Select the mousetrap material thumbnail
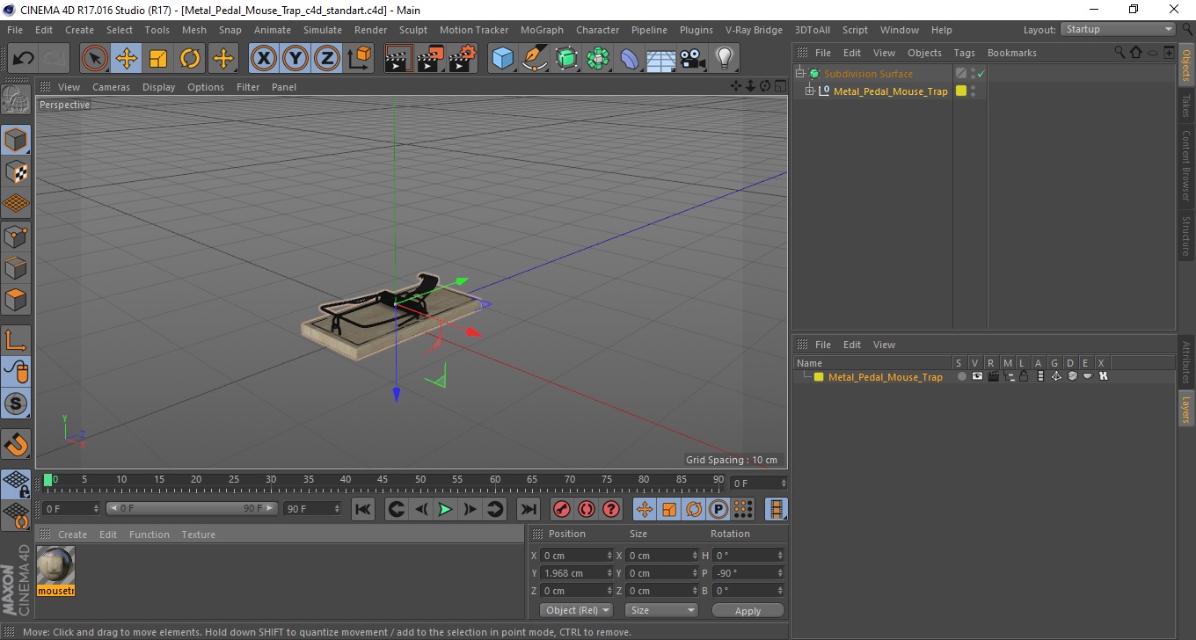The image size is (1196, 640). coord(56,571)
